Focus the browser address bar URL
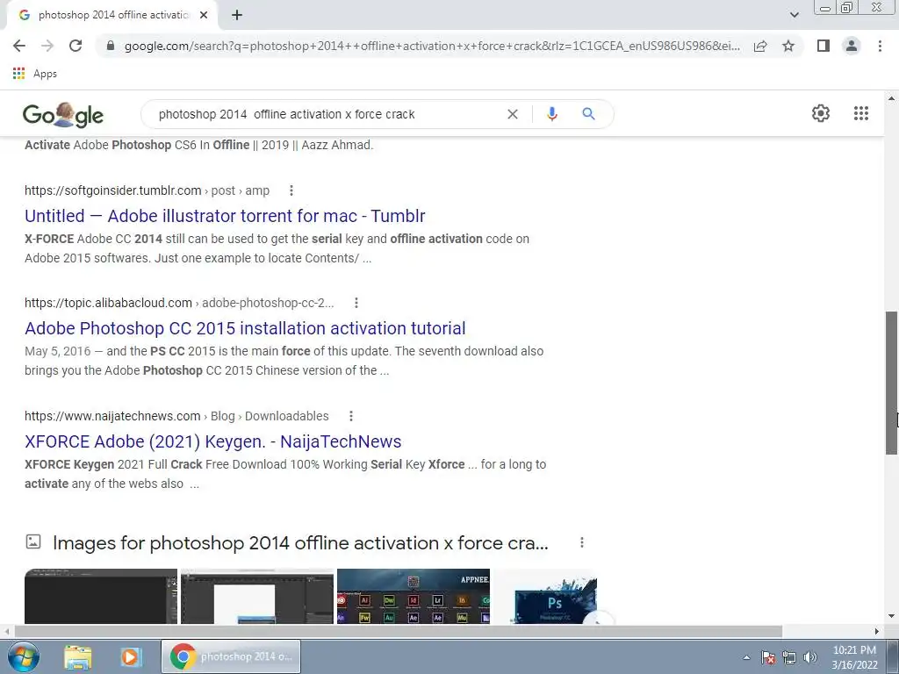The height and width of the screenshot is (674, 899). tap(432, 46)
